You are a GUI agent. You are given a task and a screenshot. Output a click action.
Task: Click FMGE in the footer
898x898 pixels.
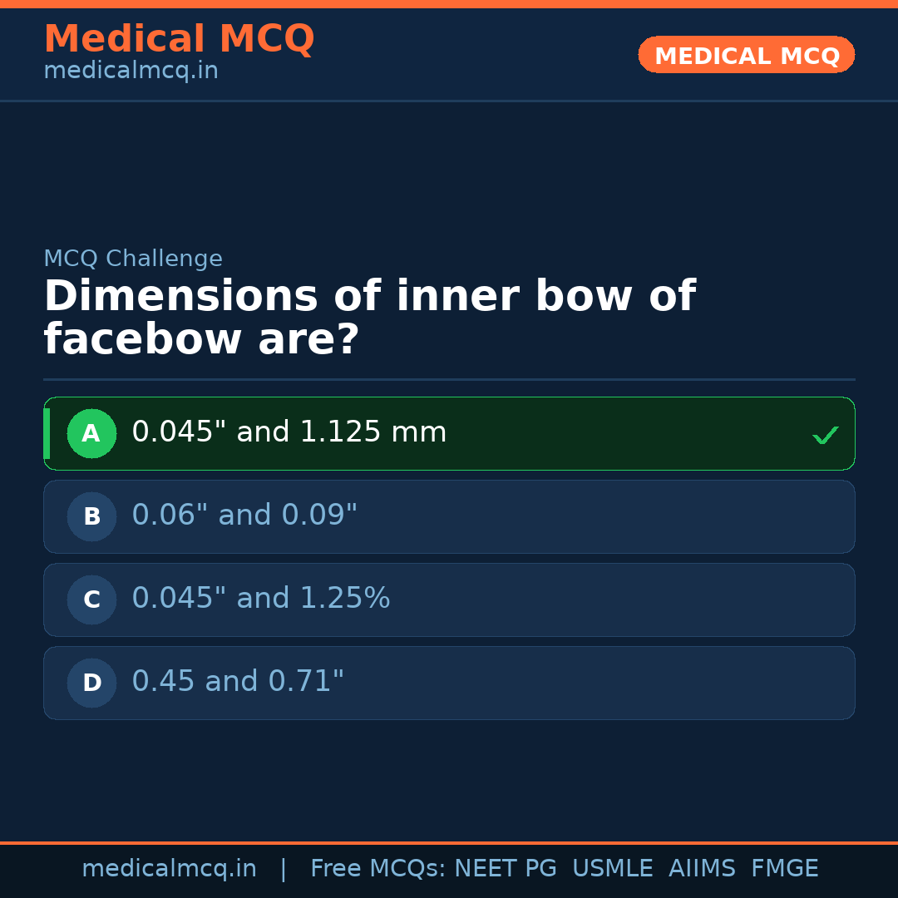point(784,869)
